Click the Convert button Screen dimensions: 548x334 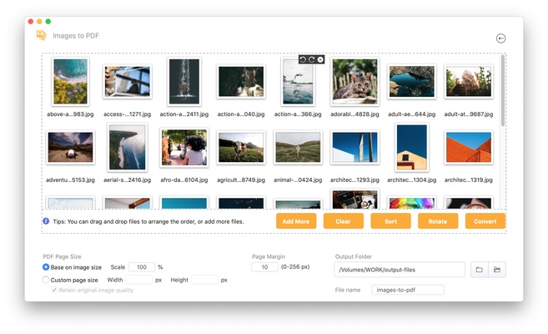(485, 221)
